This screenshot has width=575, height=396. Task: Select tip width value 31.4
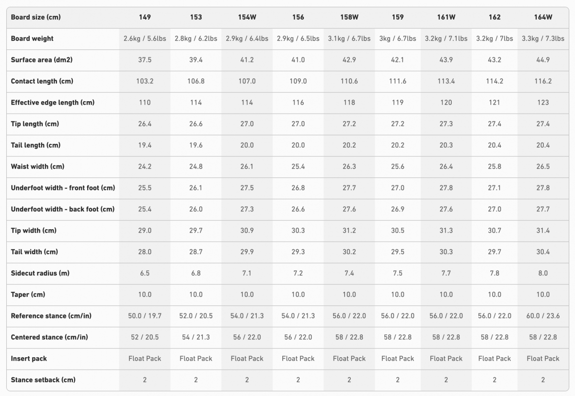point(543,231)
